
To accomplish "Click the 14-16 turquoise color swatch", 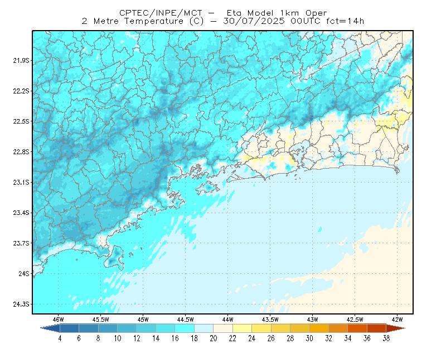I will (166, 328).
